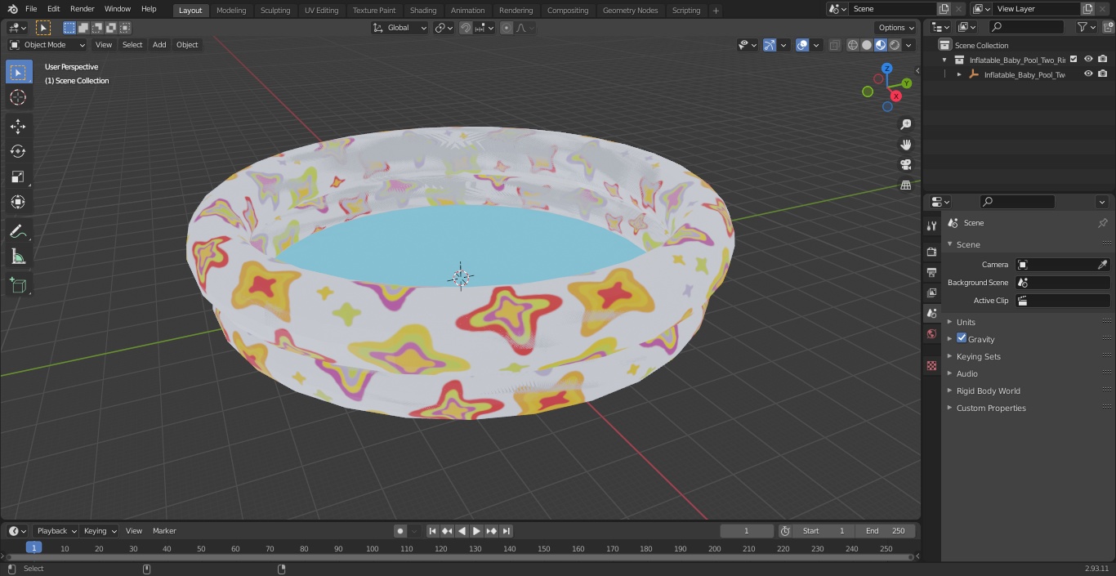
Task: Toggle snapping magnet in header
Action: [466, 28]
